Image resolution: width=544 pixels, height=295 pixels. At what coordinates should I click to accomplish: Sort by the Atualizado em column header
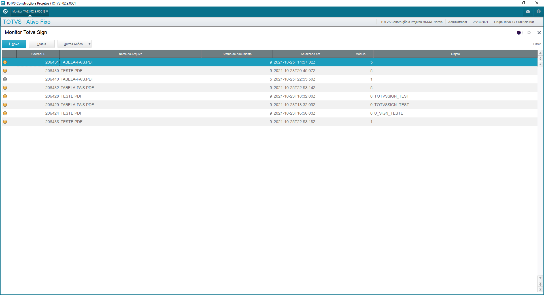(310, 54)
